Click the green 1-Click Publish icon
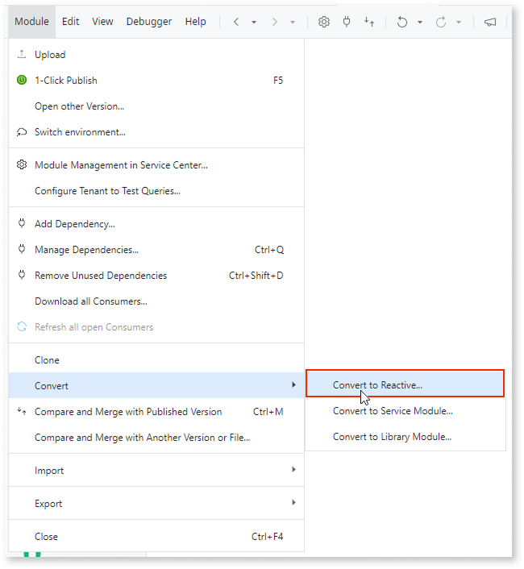 (x=22, y=80)
